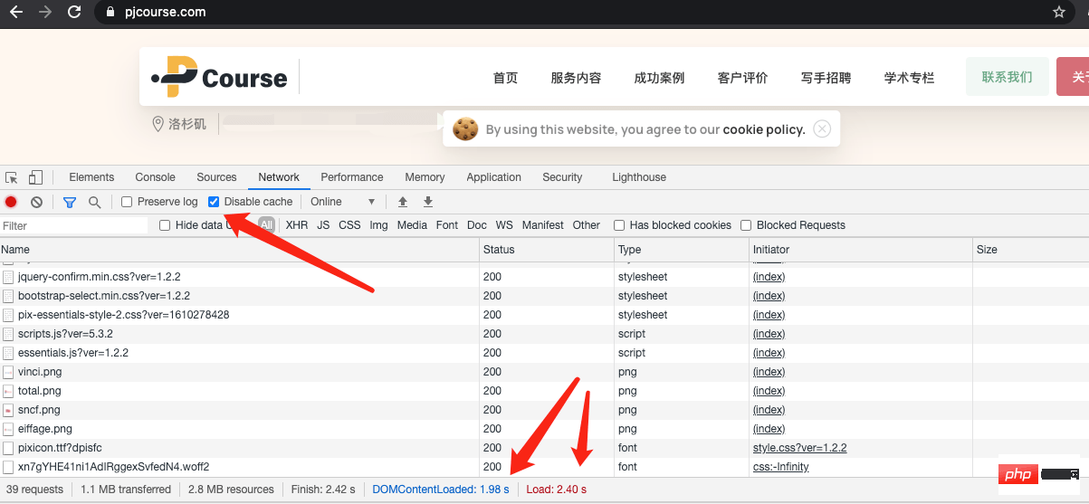Screen dimensions: 1089x504
Task: Open the Sources tab
Action: [x=216, y=177]
